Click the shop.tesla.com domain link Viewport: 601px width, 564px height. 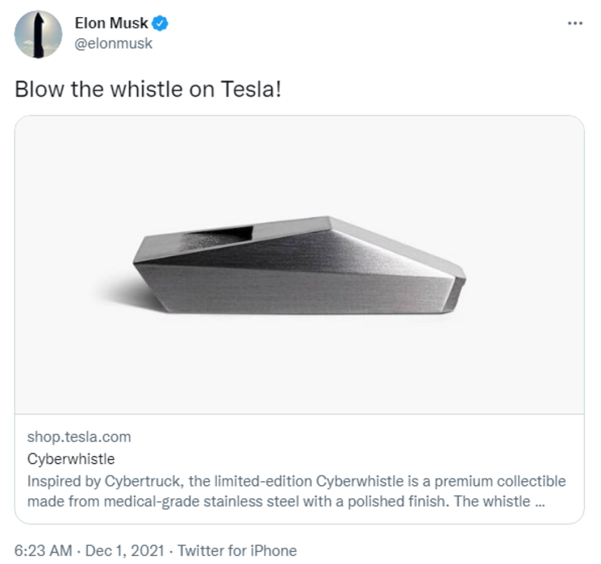pyautogui.click(x=79, y=437)
